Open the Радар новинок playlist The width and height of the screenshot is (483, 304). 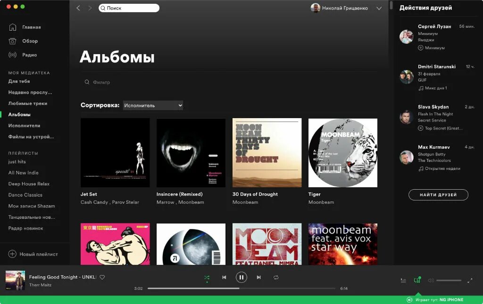pos(25,228)
